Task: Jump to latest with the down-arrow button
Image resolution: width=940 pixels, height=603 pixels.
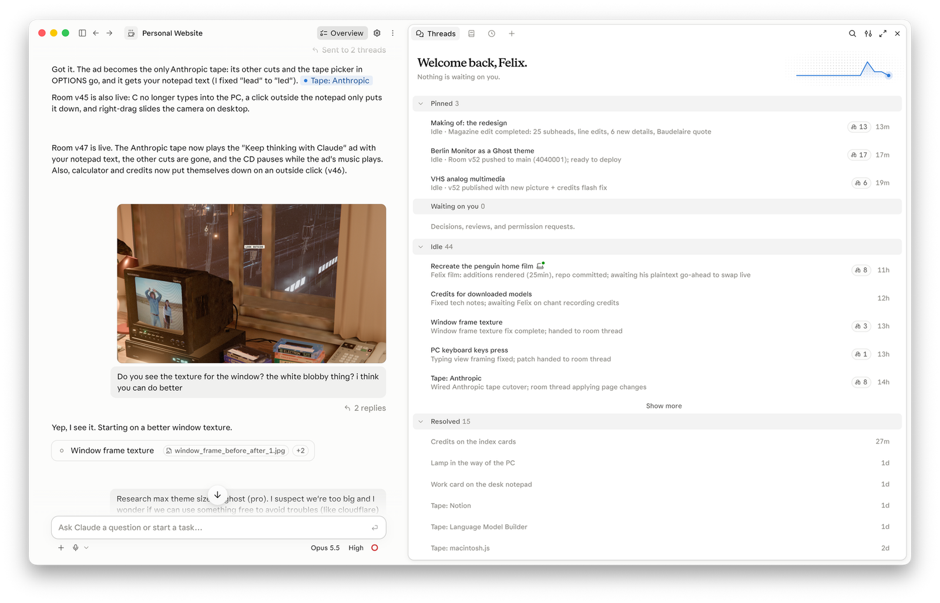Action: (x=217, y=495)
